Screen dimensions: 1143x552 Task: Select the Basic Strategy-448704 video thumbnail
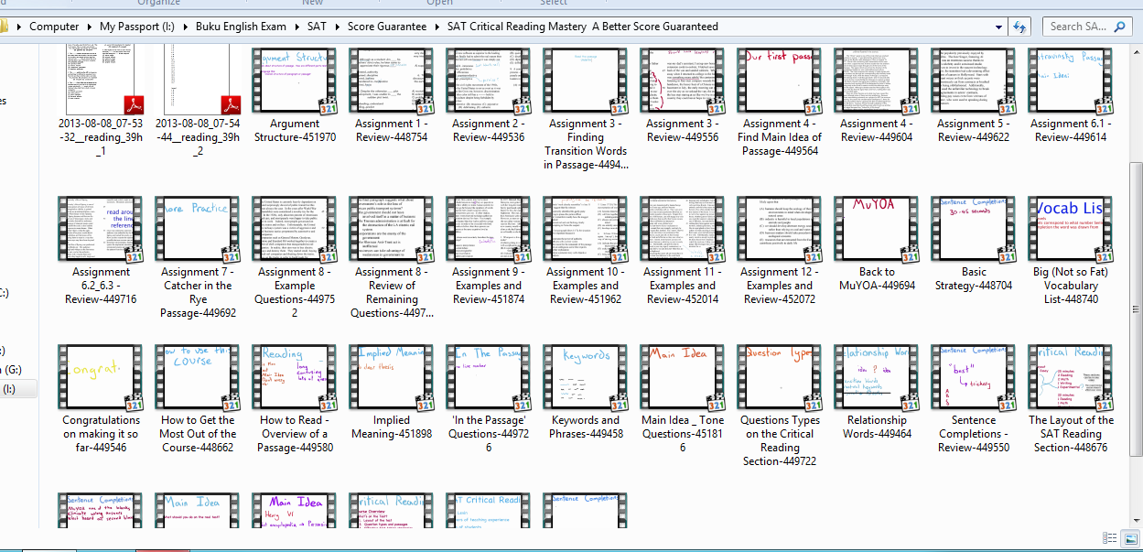(974, 229)
